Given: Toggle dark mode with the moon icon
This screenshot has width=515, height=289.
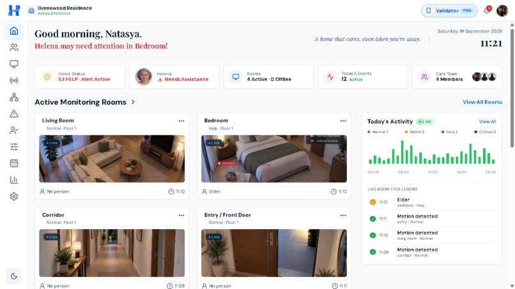Looking at the screenshot, I should (14, 276).
